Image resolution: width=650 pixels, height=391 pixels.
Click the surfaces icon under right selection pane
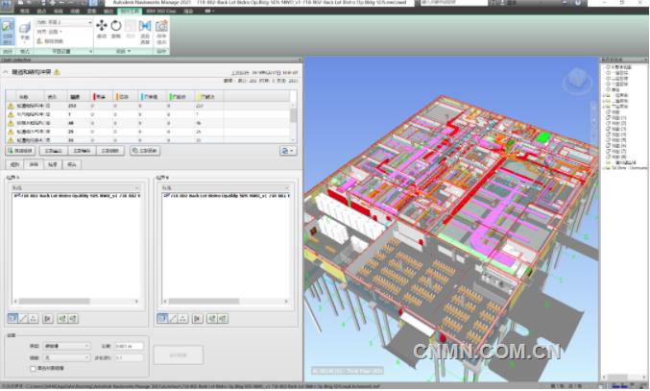click(x=162, y=318)
